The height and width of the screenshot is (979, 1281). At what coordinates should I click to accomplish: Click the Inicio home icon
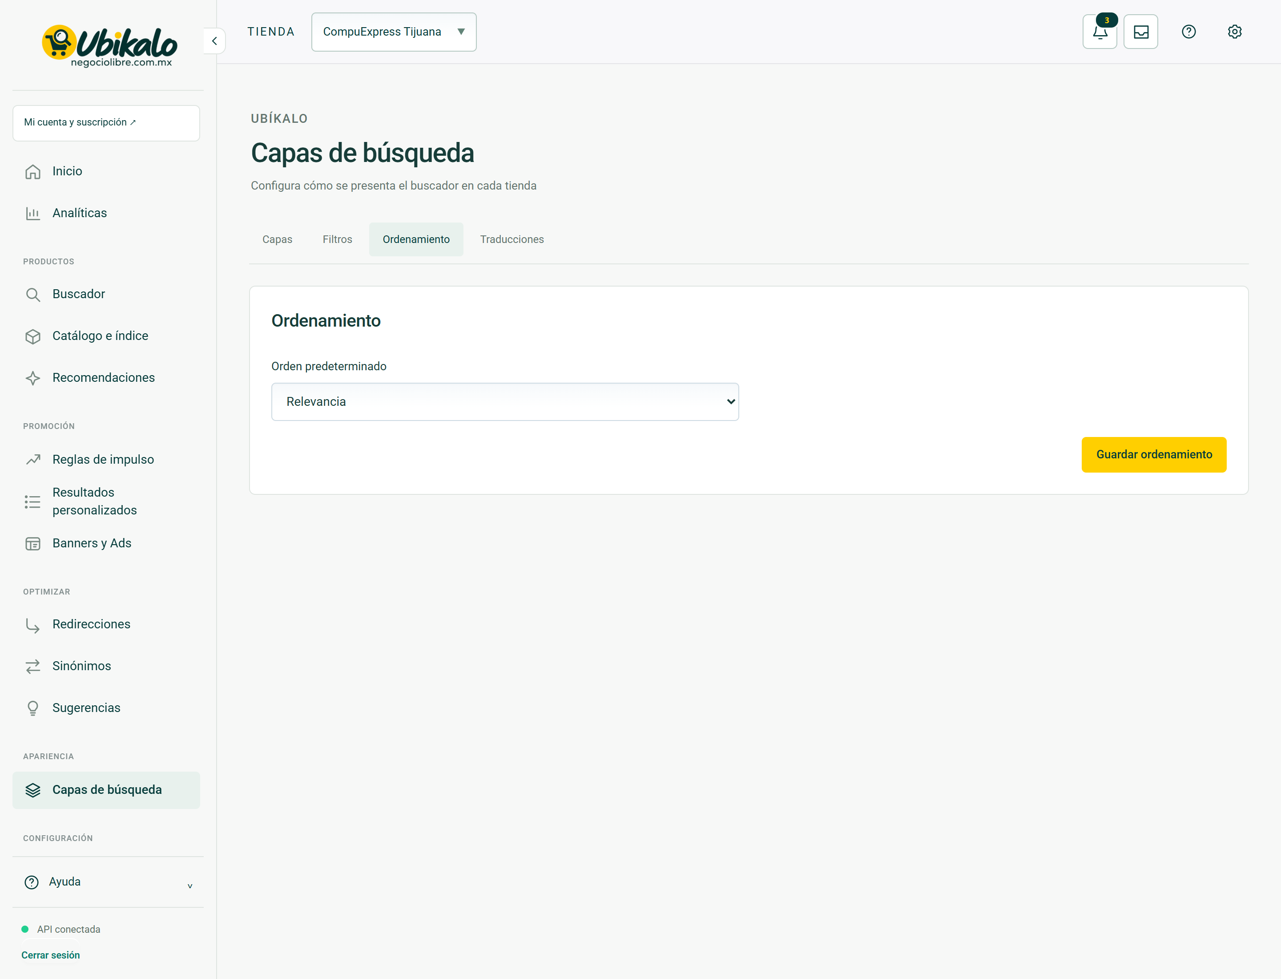point(33,171)
